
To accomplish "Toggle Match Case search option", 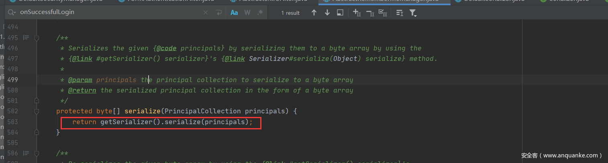I will pyautogui.click(x=234, y=13).
